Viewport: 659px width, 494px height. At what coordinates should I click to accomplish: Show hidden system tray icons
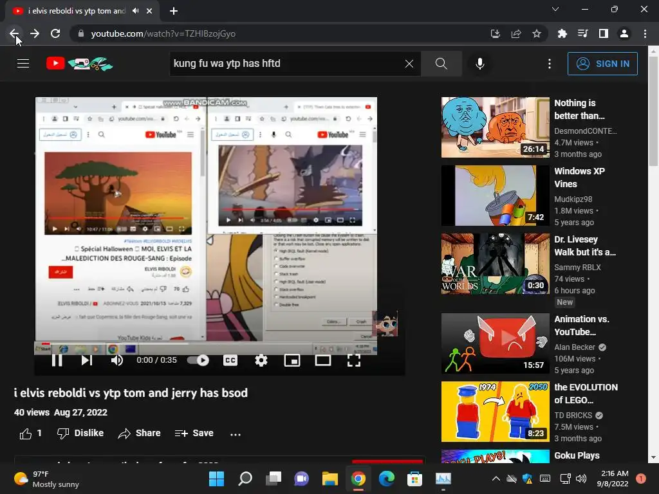point(496,479)
